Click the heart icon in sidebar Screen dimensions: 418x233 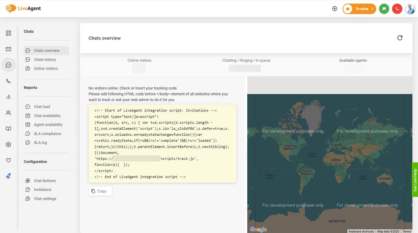tap(8, 160)
